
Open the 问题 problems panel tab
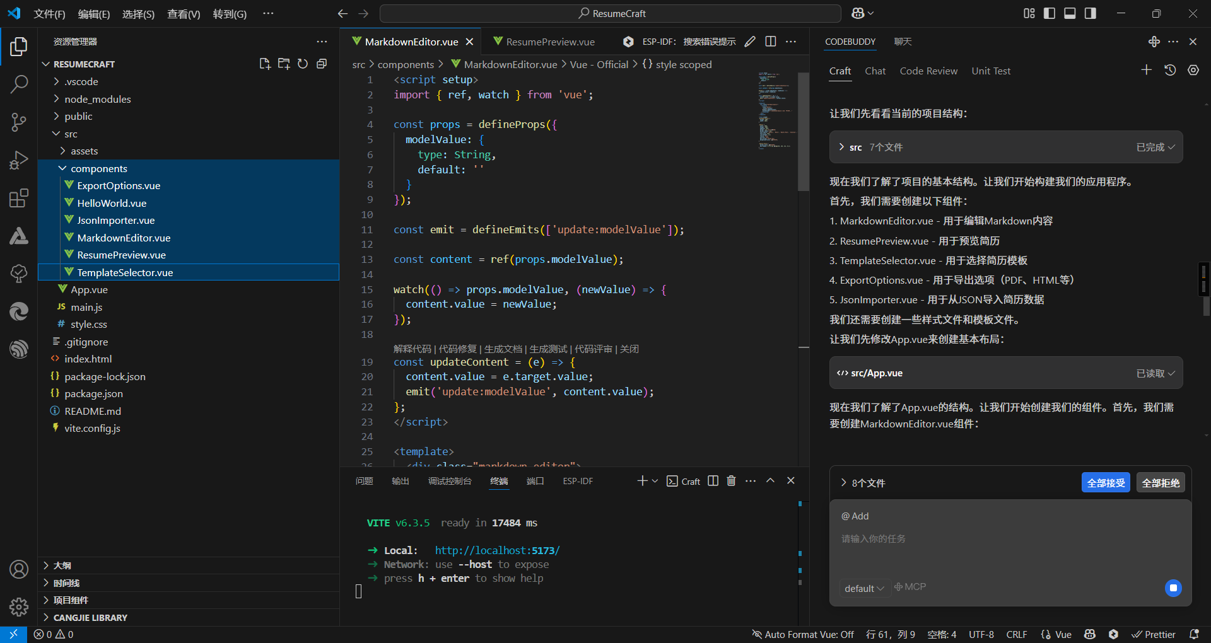tap(365, 481)
